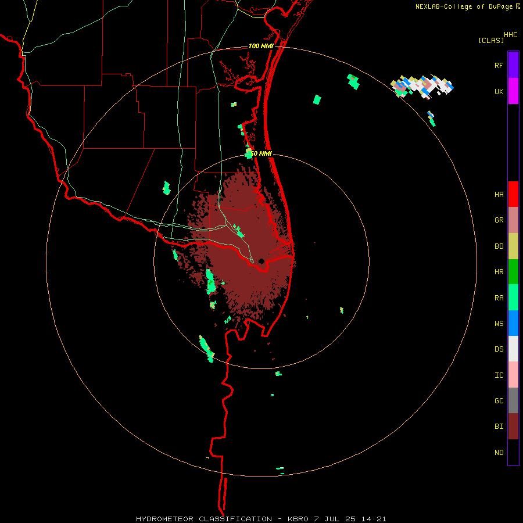Click the 50 NMI range ring label

click(x=261, y=153)
